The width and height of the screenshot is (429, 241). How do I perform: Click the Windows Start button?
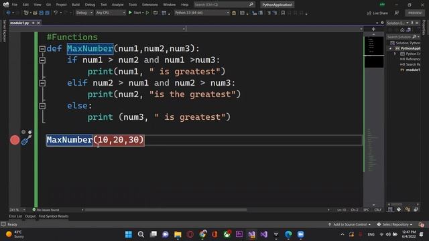[x=129, y=234]
